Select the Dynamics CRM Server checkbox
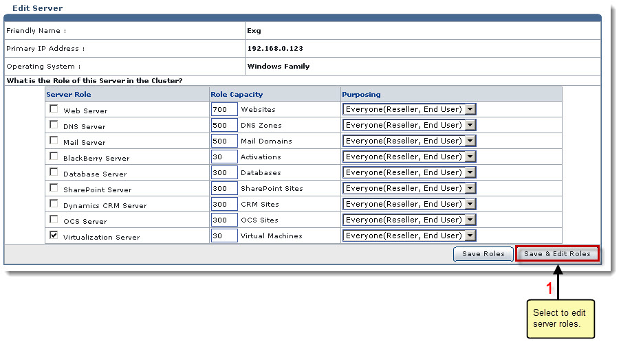Viewport: 621px width, 344px height. [54, 204]
